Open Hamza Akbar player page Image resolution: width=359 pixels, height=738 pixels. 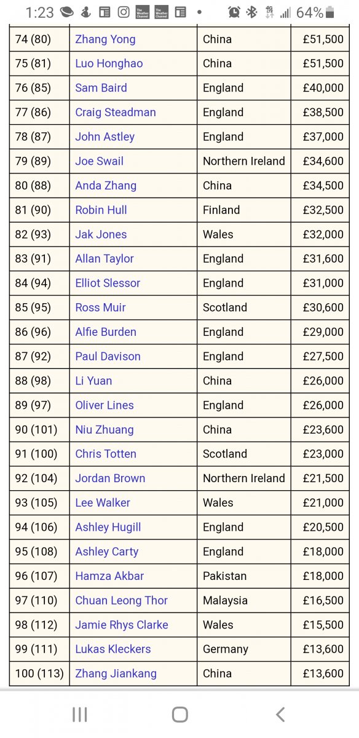(x=109, y=576)
